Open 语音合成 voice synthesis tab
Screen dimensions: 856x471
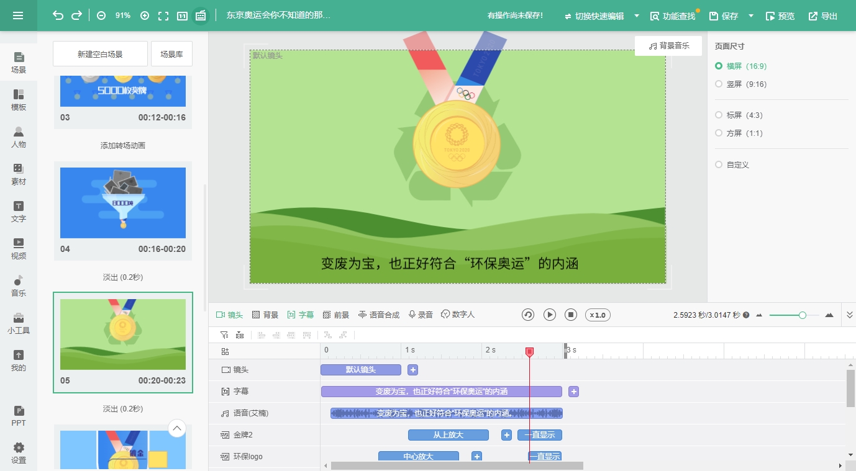coord(379,315)
